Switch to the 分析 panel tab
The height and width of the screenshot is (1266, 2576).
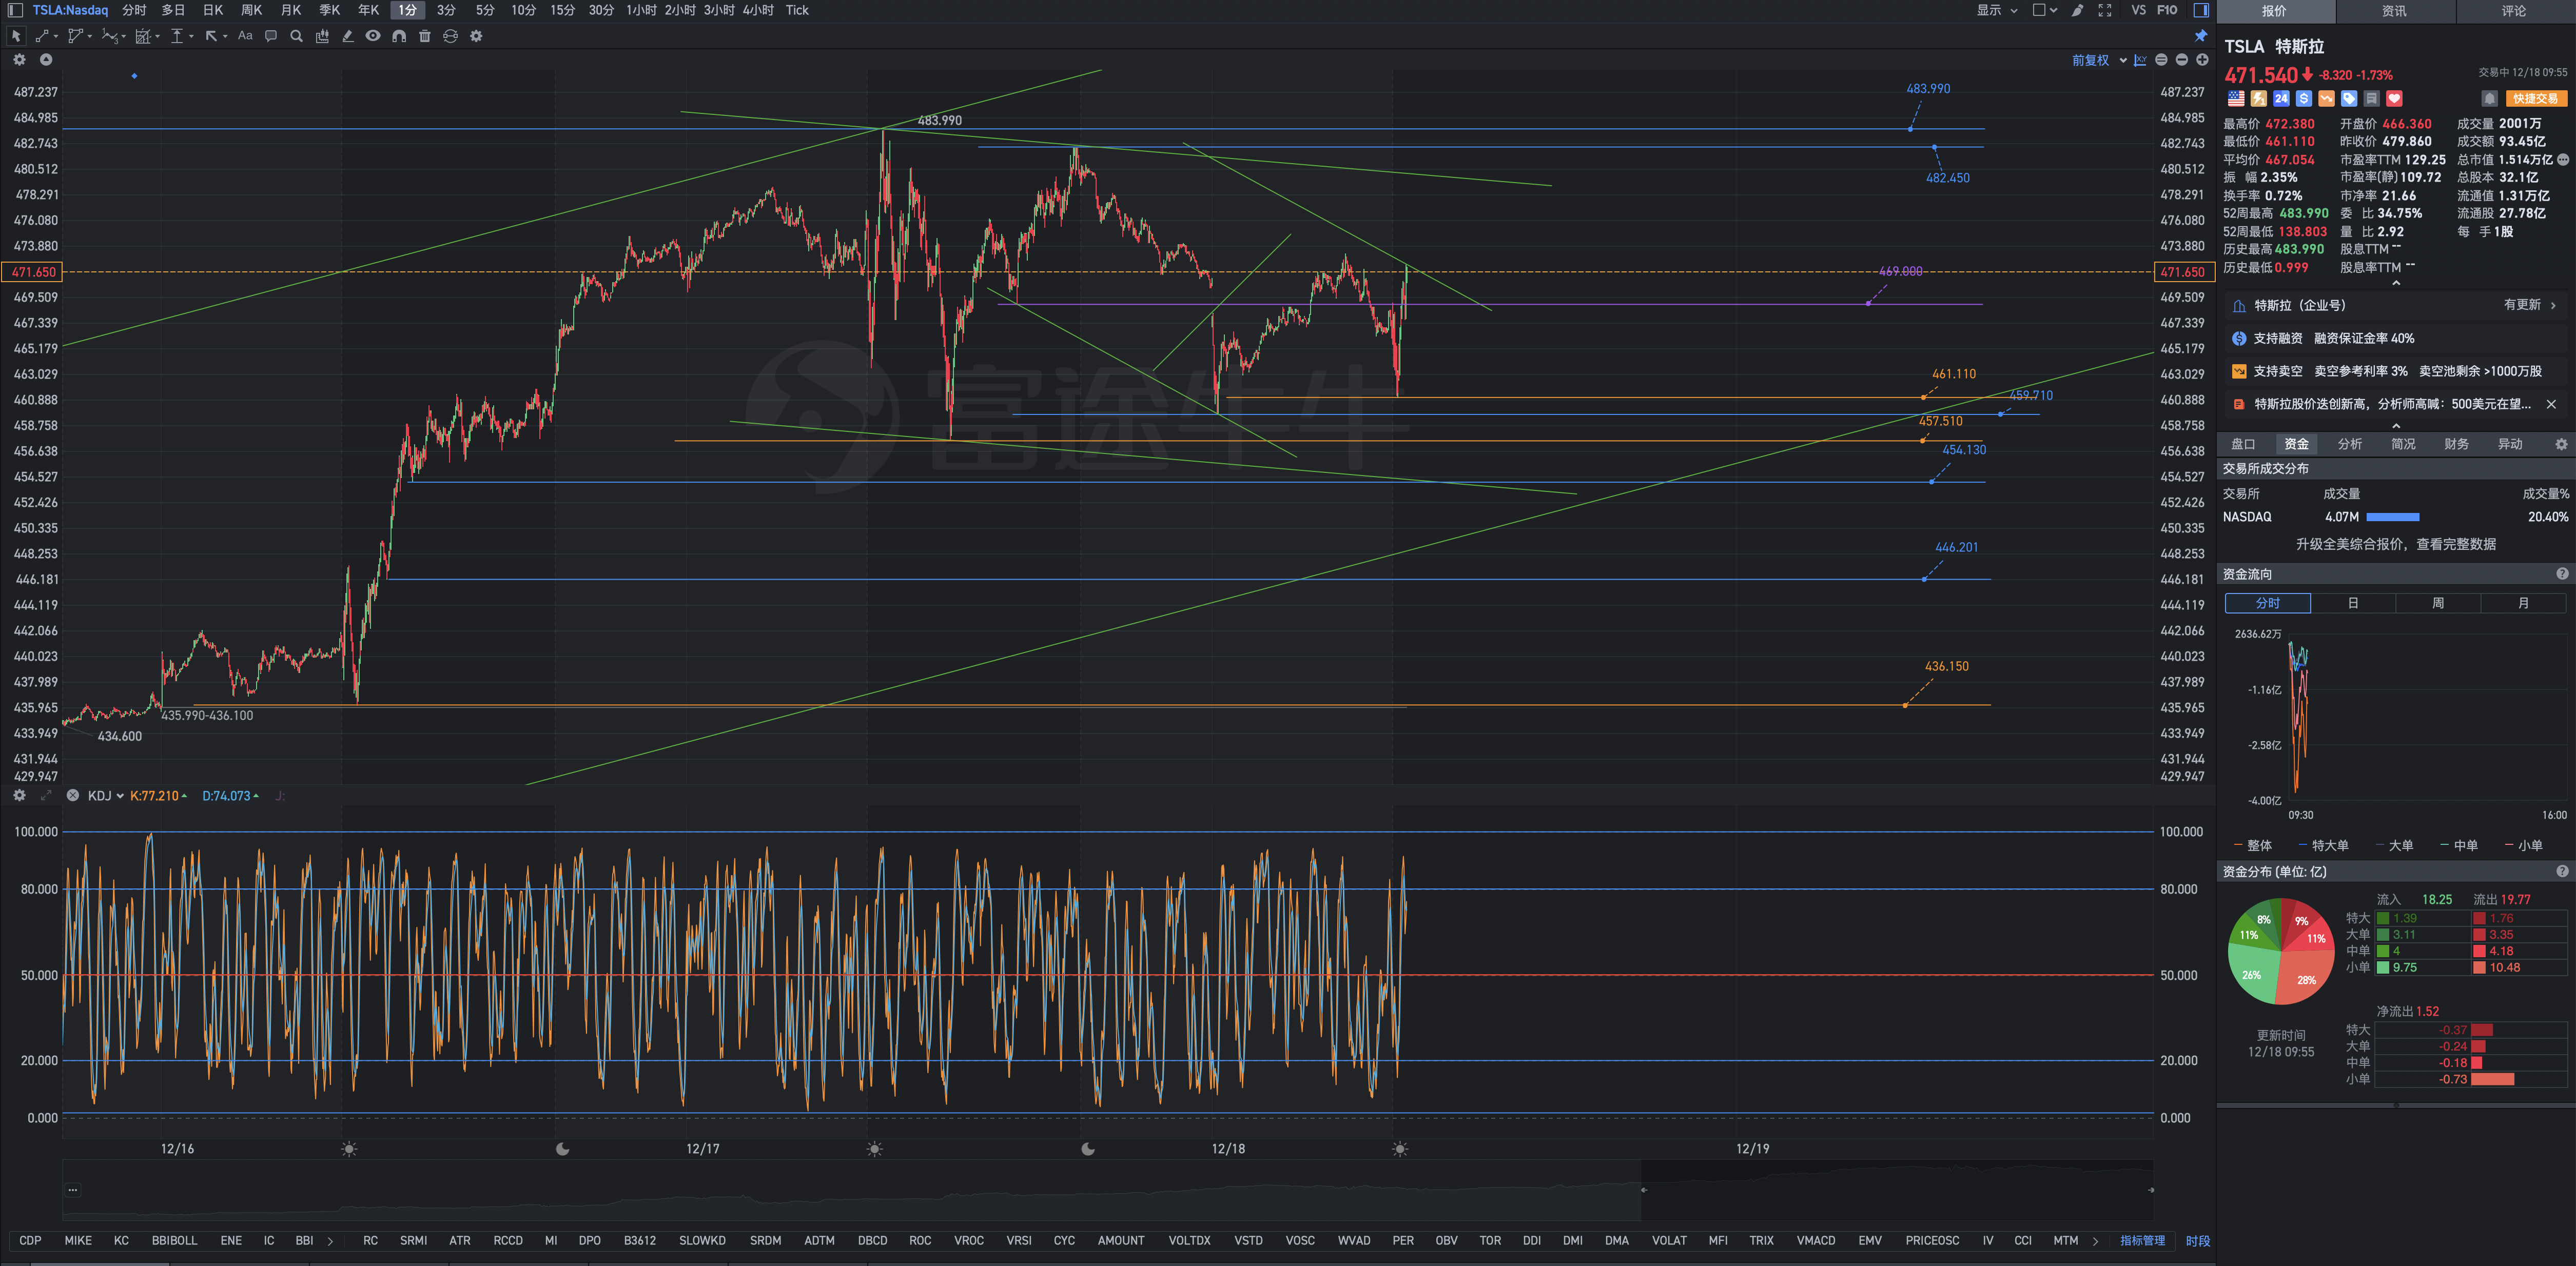tap(2350, 444)
